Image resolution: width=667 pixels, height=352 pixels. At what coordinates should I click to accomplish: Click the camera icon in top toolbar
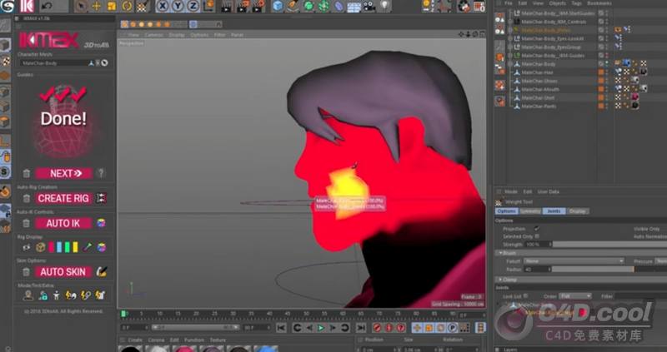[x=369, y=6]
